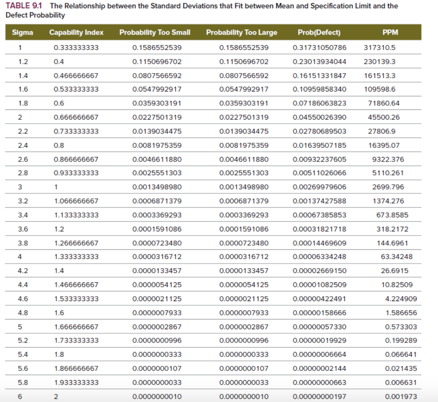The image size is (438, 402).
Task: Select capability index 1.733333333
Action: pyautogui.click(x=76, y=340)
